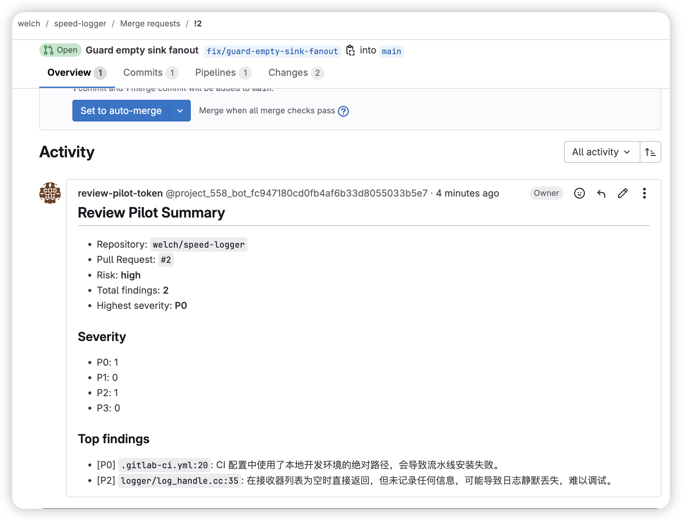Select the Highest severity: P0 line
Viewport: 682px width, 521px height.
coord(142,305)
